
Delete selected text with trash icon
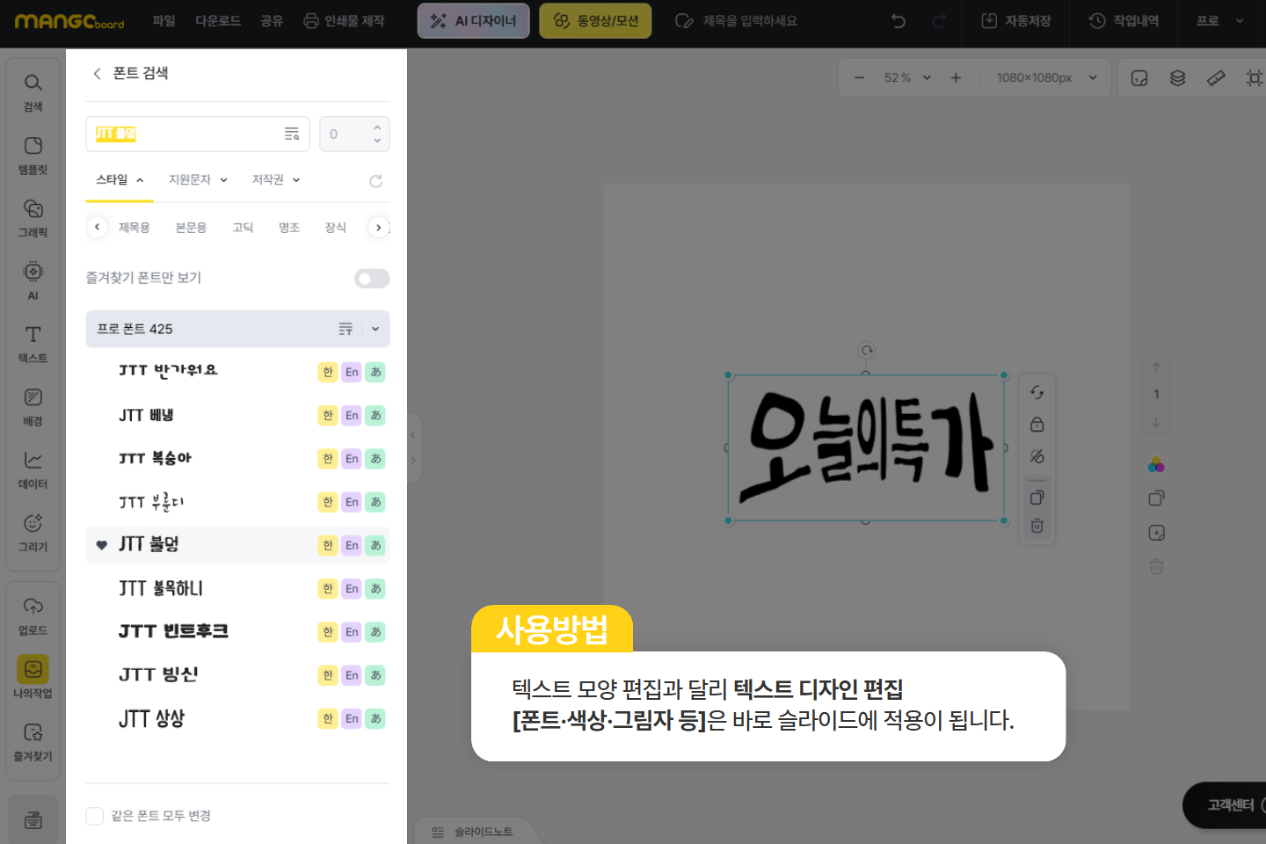point(1037,526)
